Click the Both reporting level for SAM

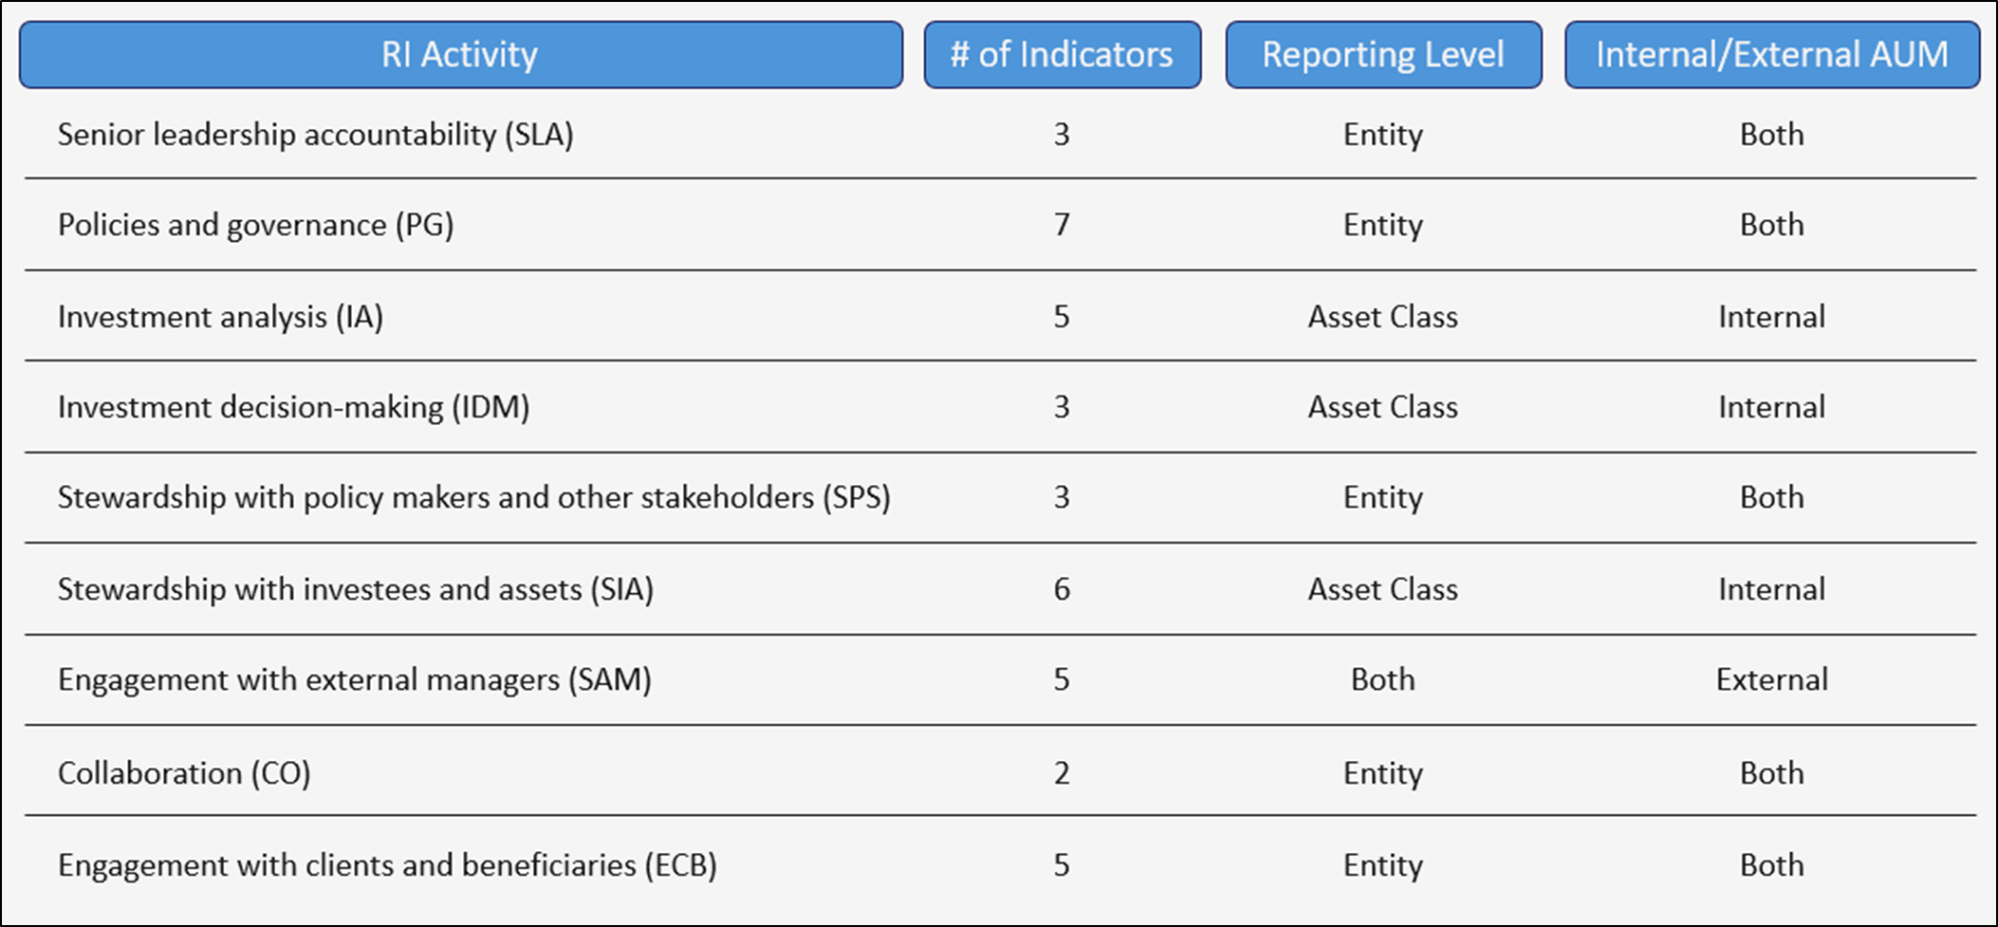pyautogui.click(x=1382, y=679)
